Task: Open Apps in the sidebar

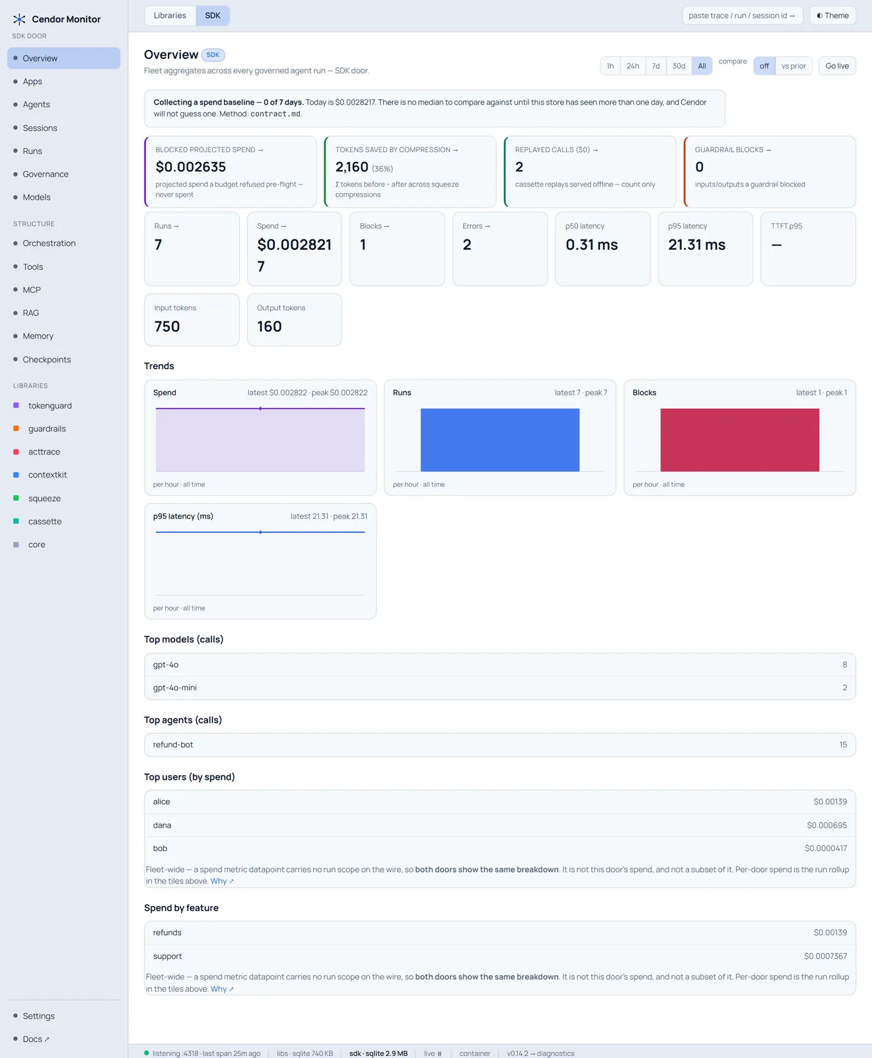Action: tap(63, 81)
